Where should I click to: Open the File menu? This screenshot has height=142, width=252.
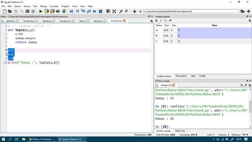(x=3, y=6)
